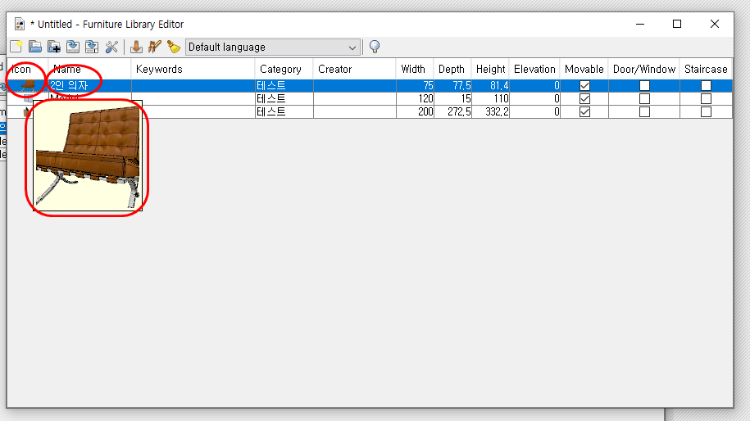The height and width of the screenshot is (421, 750).
Task: Sort by the Movable column header
Action: (x=584, y=70)
